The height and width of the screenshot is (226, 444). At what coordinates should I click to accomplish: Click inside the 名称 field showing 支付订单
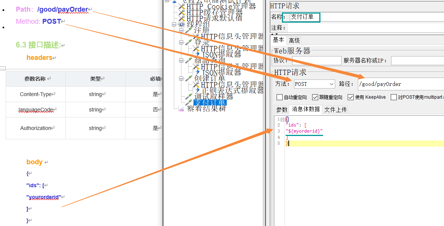pos(302,17)
